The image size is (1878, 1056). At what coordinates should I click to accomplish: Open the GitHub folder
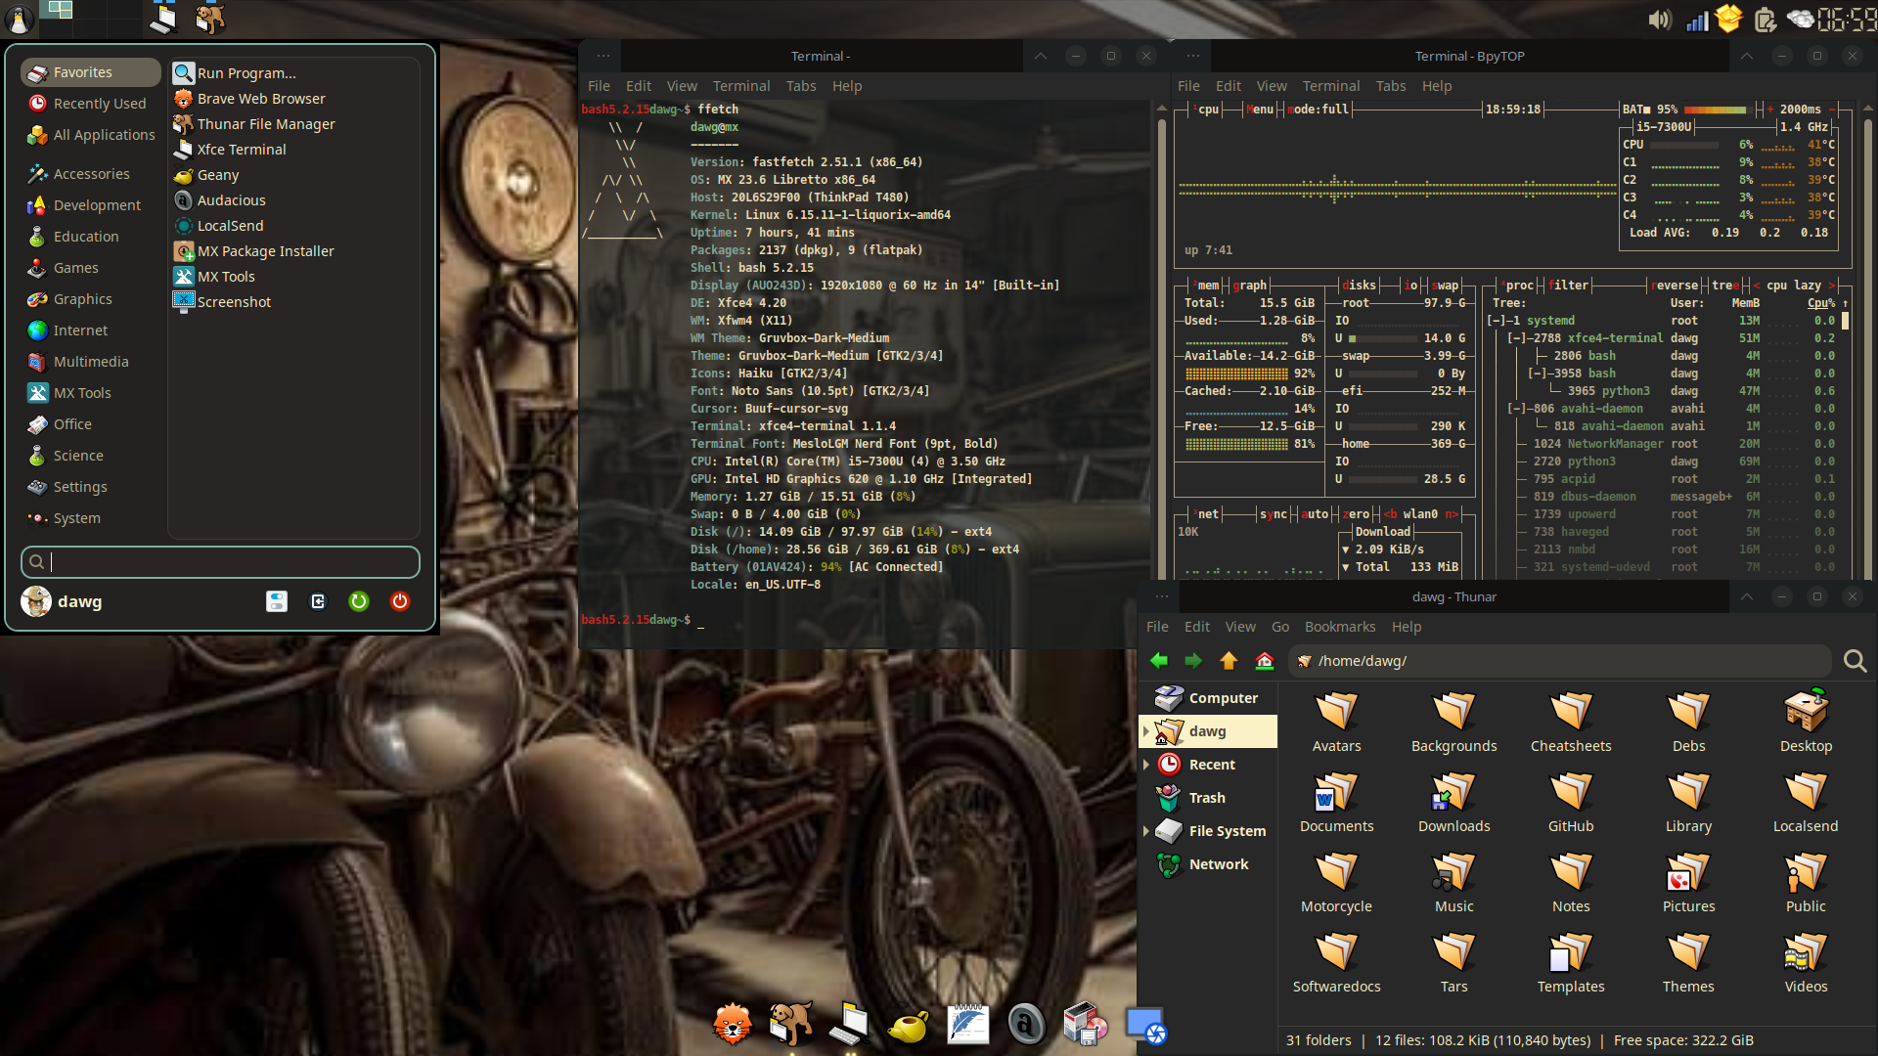1571,803
